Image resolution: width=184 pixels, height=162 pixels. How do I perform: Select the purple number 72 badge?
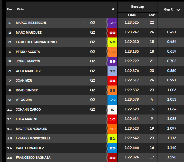[112, 23]
